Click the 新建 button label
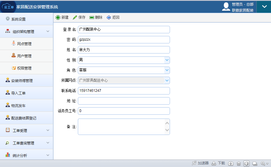This screenshot has height=167, width=271. 65,18
